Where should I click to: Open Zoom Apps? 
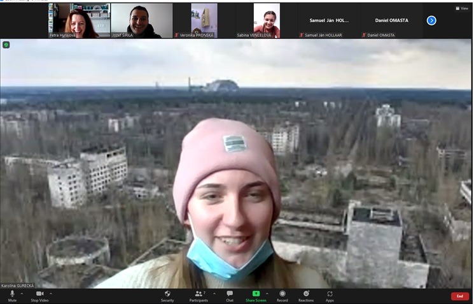(330, 296)
